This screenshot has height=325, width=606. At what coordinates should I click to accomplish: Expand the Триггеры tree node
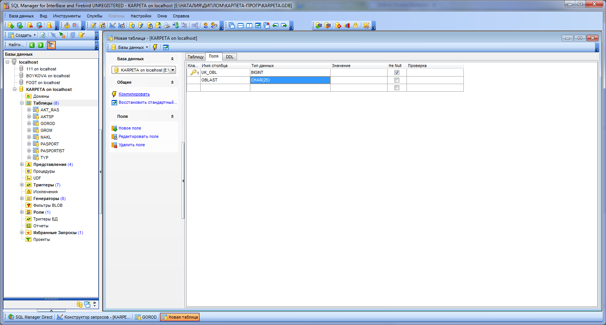(x=22, y=185)
